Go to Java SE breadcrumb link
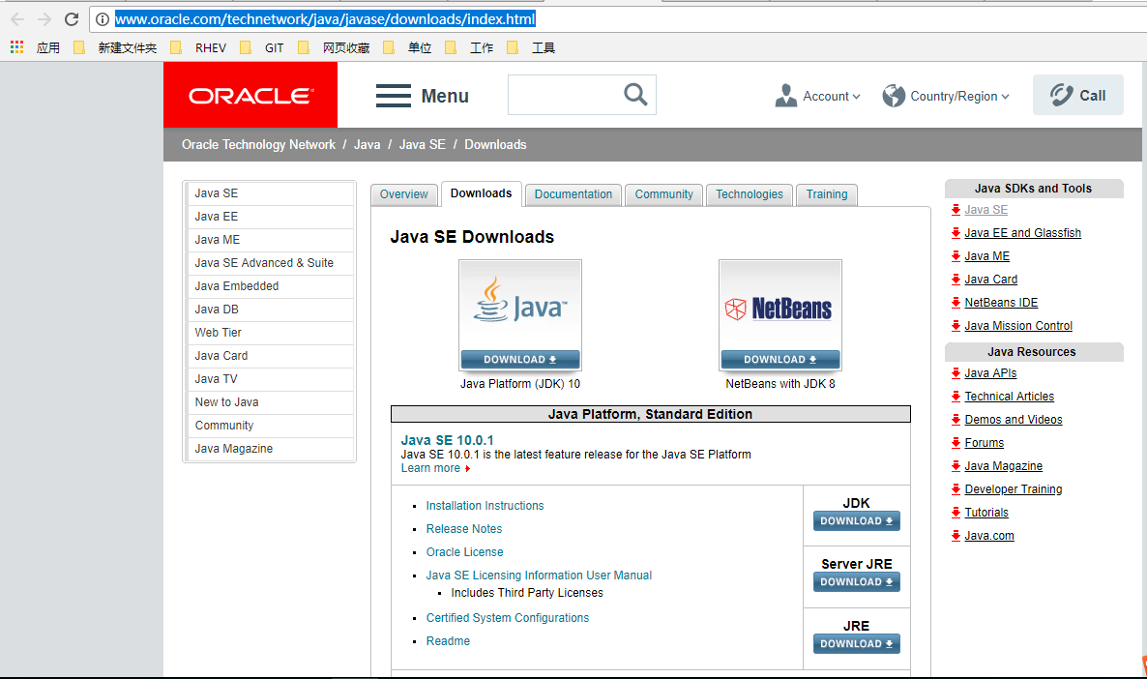 422,145
